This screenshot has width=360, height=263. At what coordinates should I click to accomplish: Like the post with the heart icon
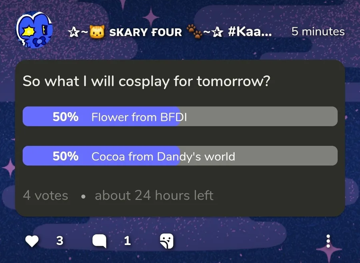pyautogui.click(x=32, y=241)
